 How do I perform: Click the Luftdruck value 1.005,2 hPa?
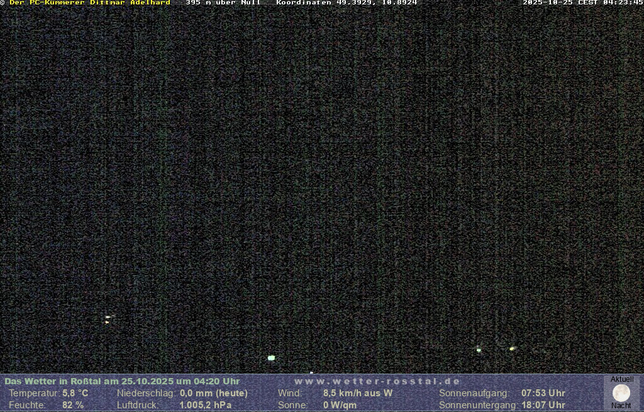pyautogui.click(x=206, y=405)
